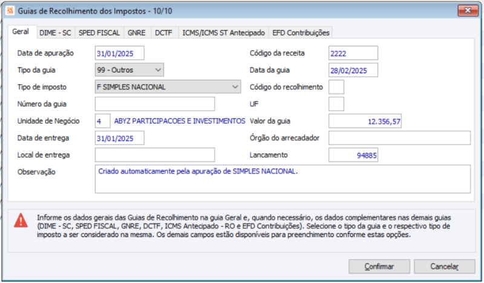
Task: Click the Código da receita field
Action: click(353, 53)
